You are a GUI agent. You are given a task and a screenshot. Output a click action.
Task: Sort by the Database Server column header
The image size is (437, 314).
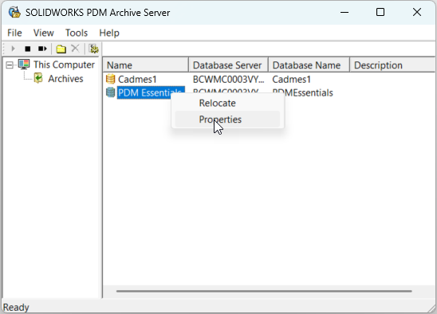(x=228, y=65)
